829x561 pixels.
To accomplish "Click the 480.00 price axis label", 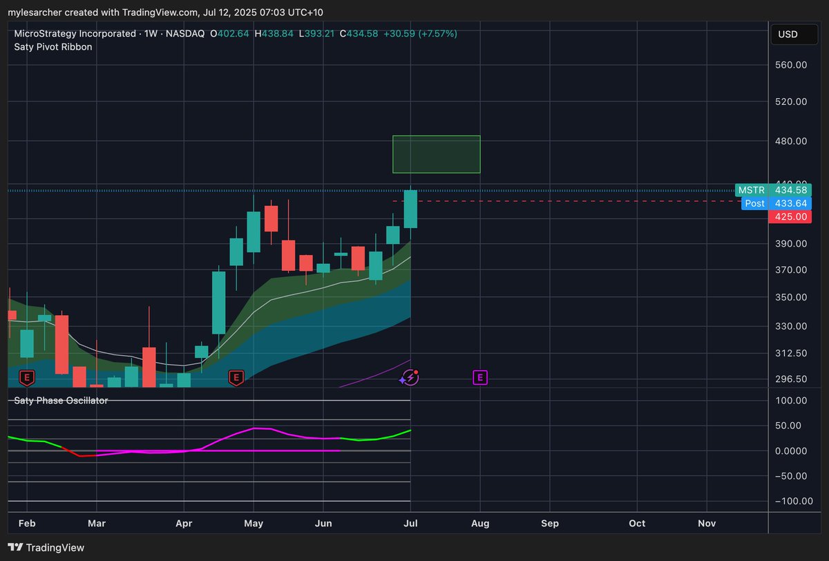I will pyautogui.click(x=792, y=141).
